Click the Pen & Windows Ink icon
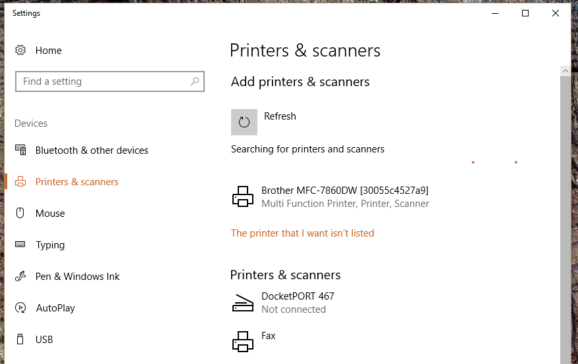Screen dimensions: 578x364 coord(20,276)
